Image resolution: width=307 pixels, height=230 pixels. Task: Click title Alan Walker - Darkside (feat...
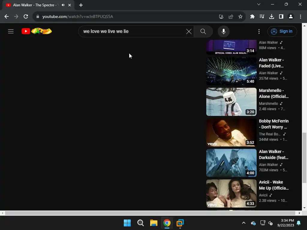274,155
